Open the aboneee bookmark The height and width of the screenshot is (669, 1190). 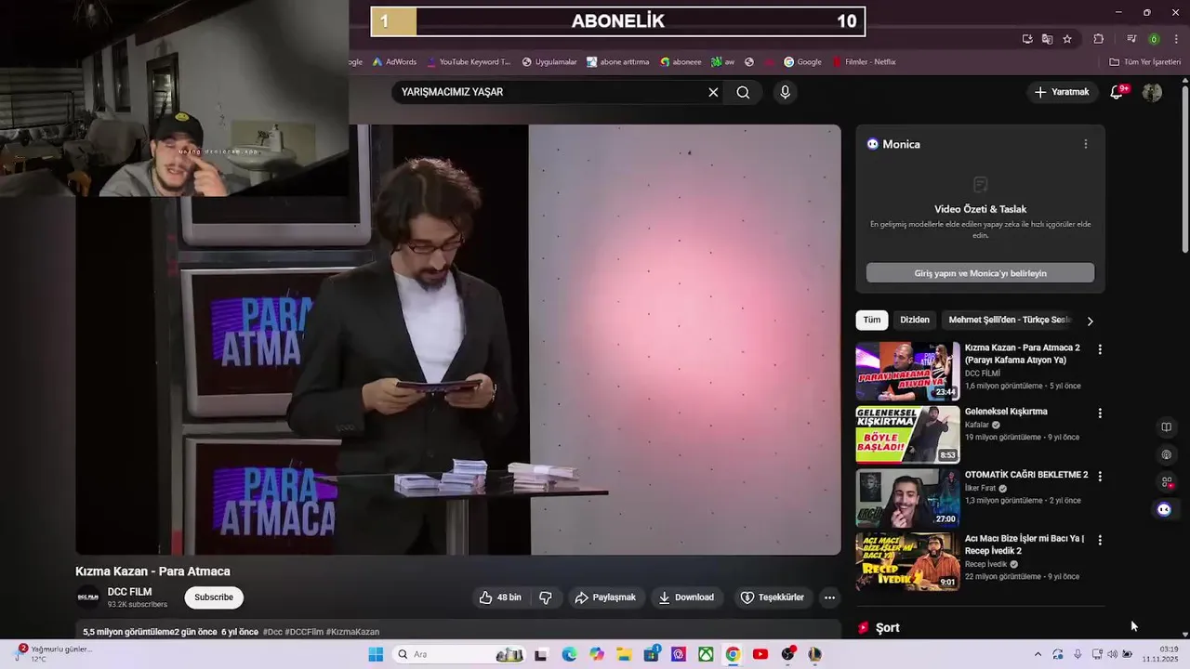(x=681, y=62)
